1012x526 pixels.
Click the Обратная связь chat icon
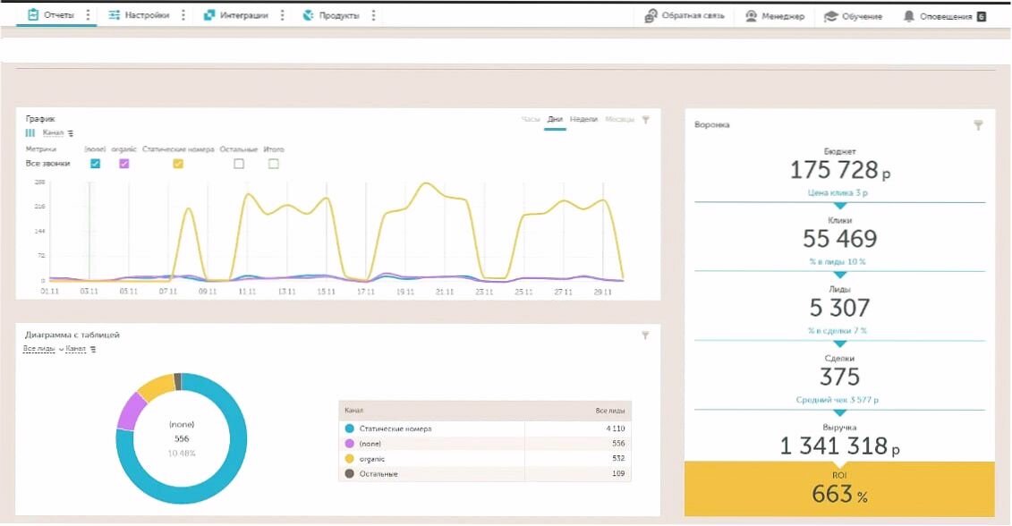[x=651, y=16]
